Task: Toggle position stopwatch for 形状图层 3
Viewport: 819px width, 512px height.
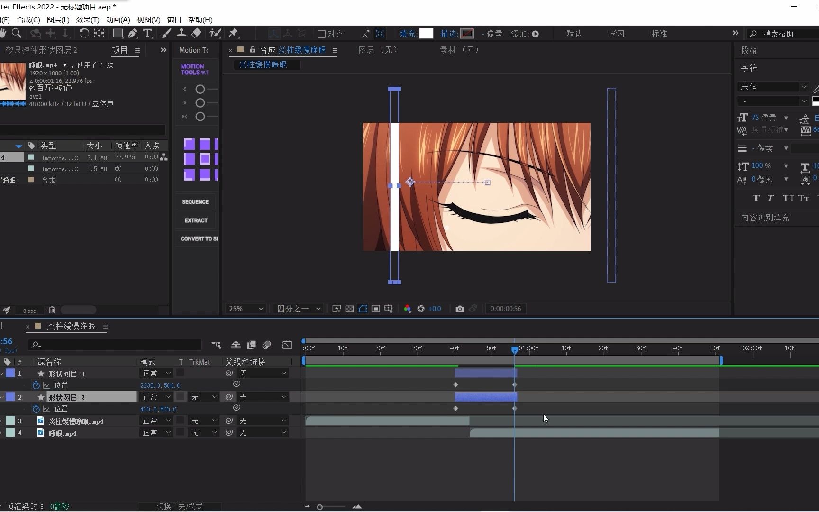Action: tap(36, 385)
